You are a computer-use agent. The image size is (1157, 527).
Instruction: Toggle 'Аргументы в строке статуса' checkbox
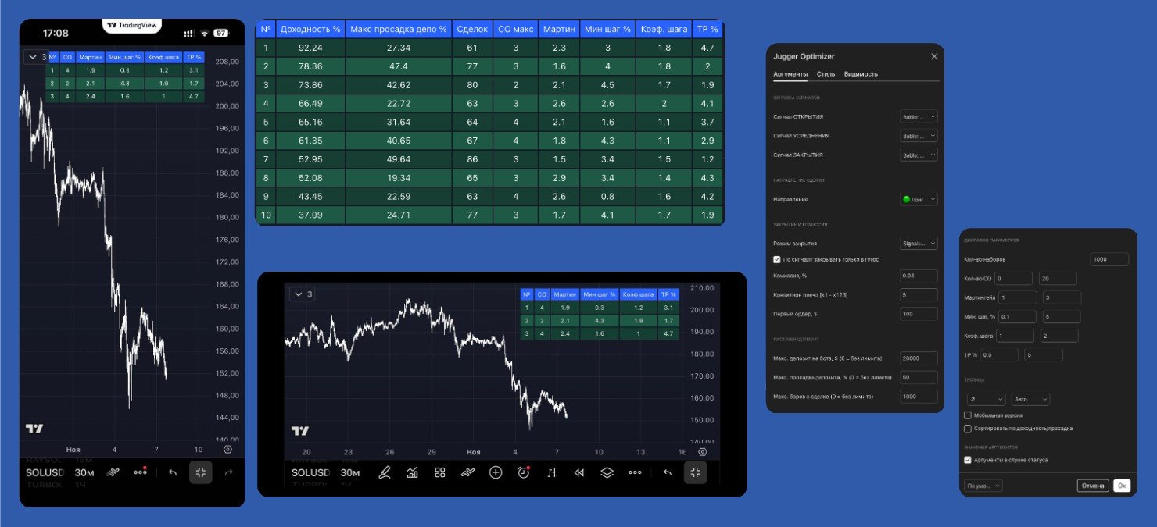[x=968, y=460]
